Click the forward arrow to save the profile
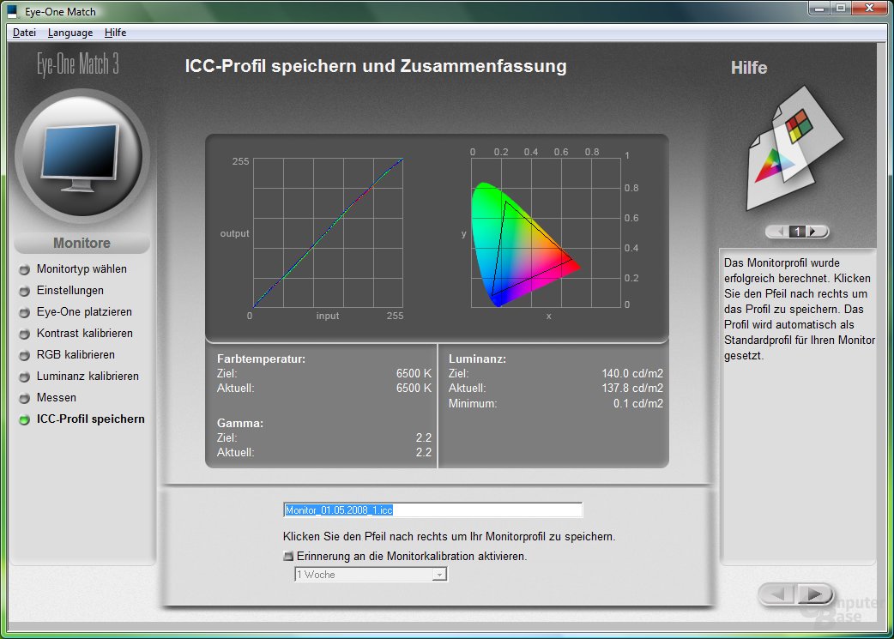 (815, 594)
